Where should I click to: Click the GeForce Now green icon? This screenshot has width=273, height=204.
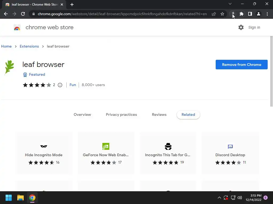tap(106, 146)
